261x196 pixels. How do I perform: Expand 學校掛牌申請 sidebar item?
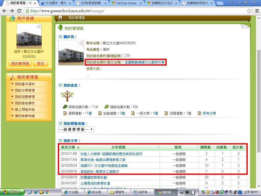pyautogui.click(x=24, y=116)
